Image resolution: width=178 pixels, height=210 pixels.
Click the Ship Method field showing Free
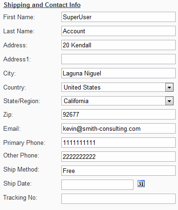click(x=119, y=171)
